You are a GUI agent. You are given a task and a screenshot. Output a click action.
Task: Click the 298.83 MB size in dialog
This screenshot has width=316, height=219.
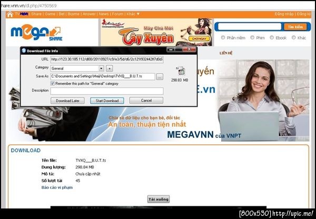[x=180, y=80]
